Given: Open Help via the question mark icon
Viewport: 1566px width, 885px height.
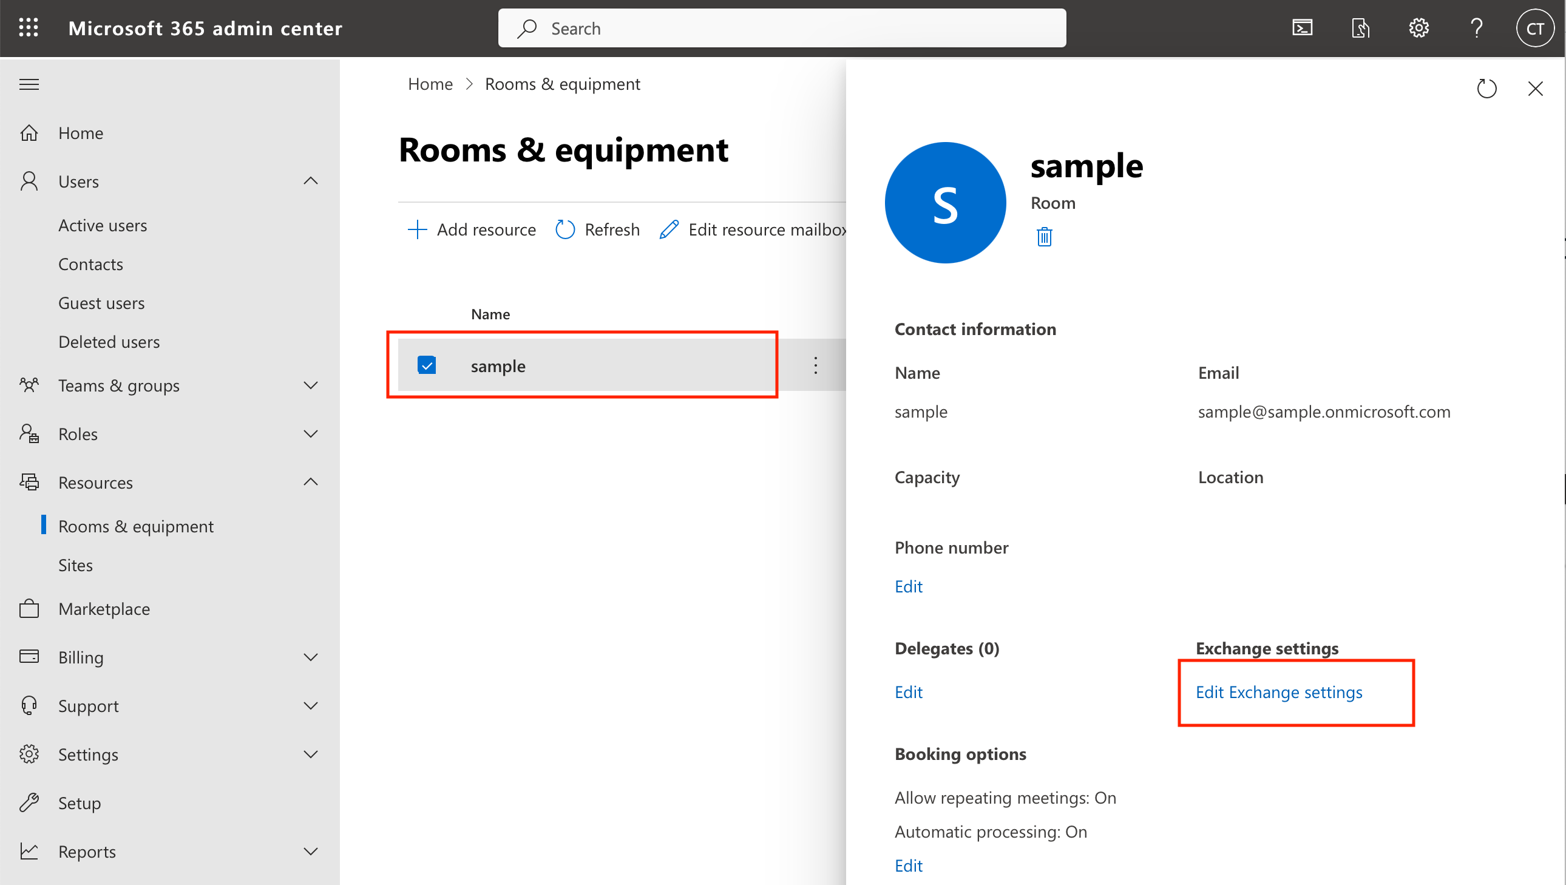Looking at the screenshot, I should pos(1477,28).
